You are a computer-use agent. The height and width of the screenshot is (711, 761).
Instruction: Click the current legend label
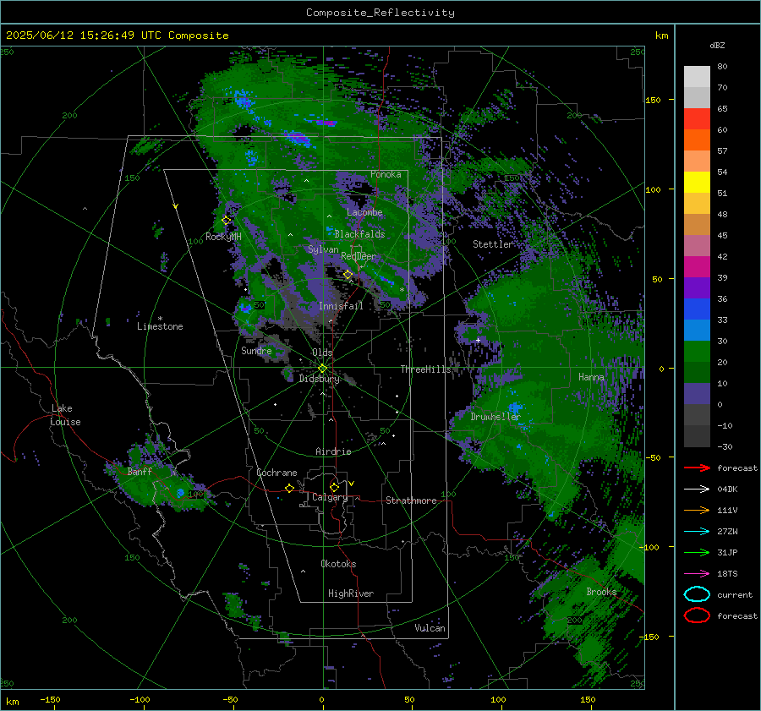[735, 594]
